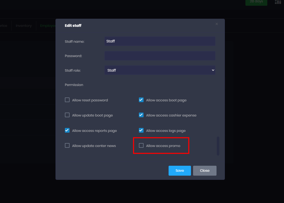This screenshot has height=203, width=284.
Task: Save the staff changes
Action: coord(180,171)
